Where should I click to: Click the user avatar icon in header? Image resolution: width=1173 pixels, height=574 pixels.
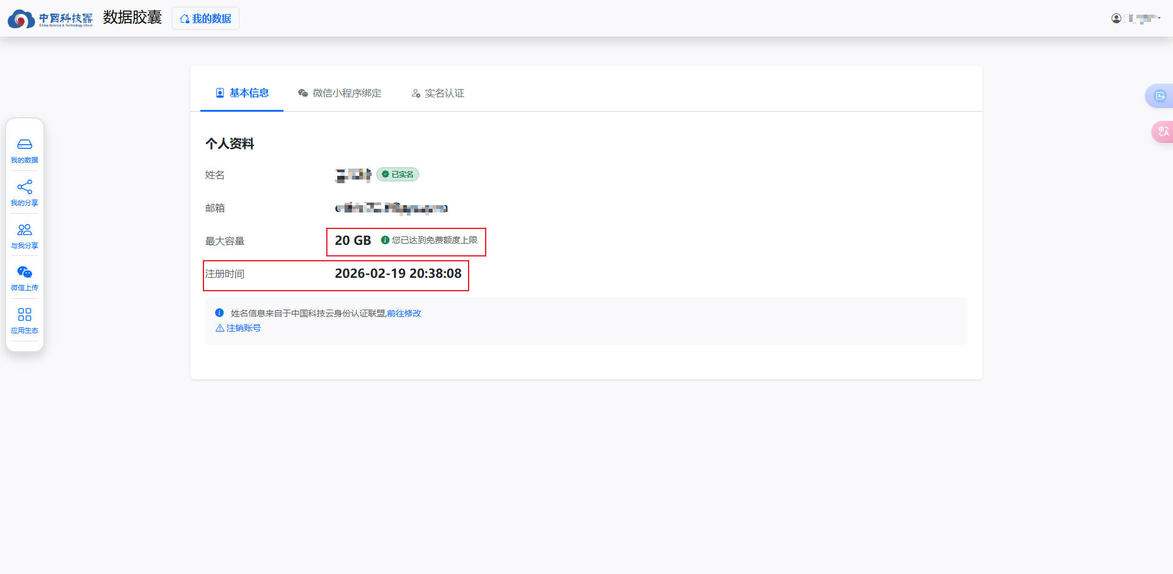pyautogui.click(x=1116, y=18)
